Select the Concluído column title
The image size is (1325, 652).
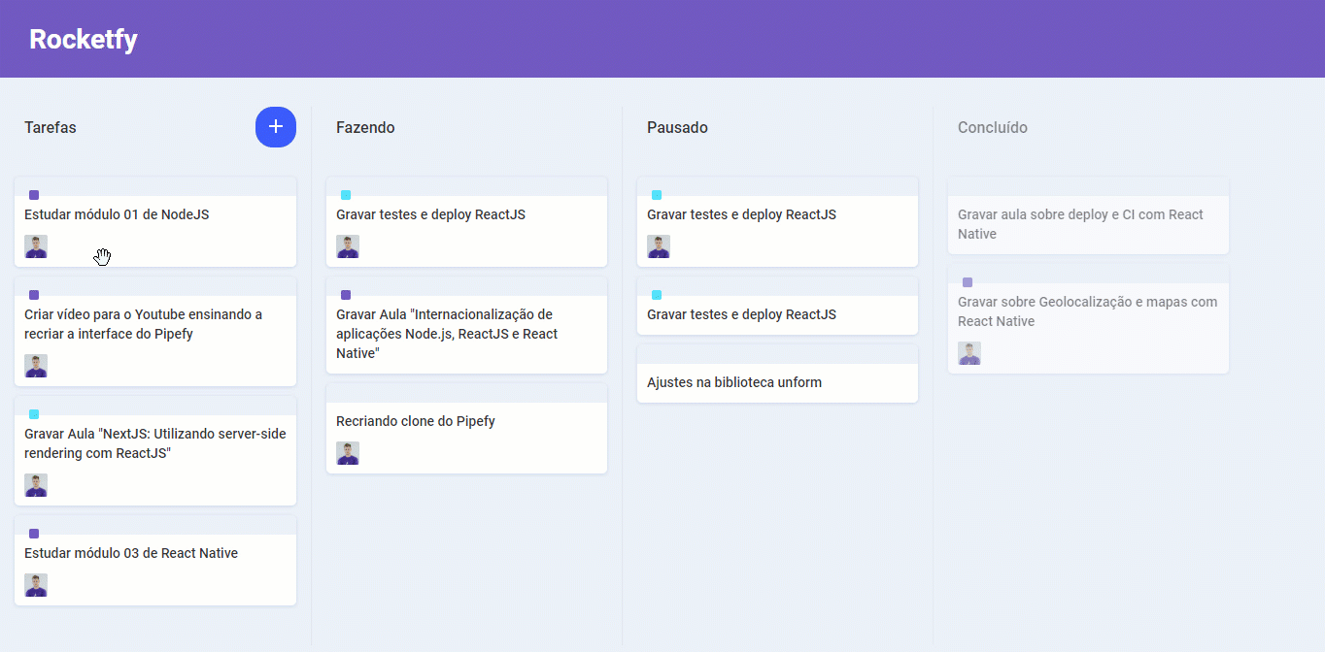993,127
